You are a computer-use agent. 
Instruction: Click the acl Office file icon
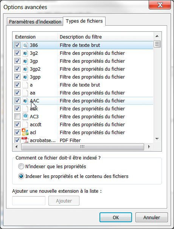click(x=25, y=132)
